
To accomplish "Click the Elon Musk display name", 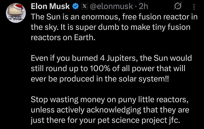I will tap(51, 6).
